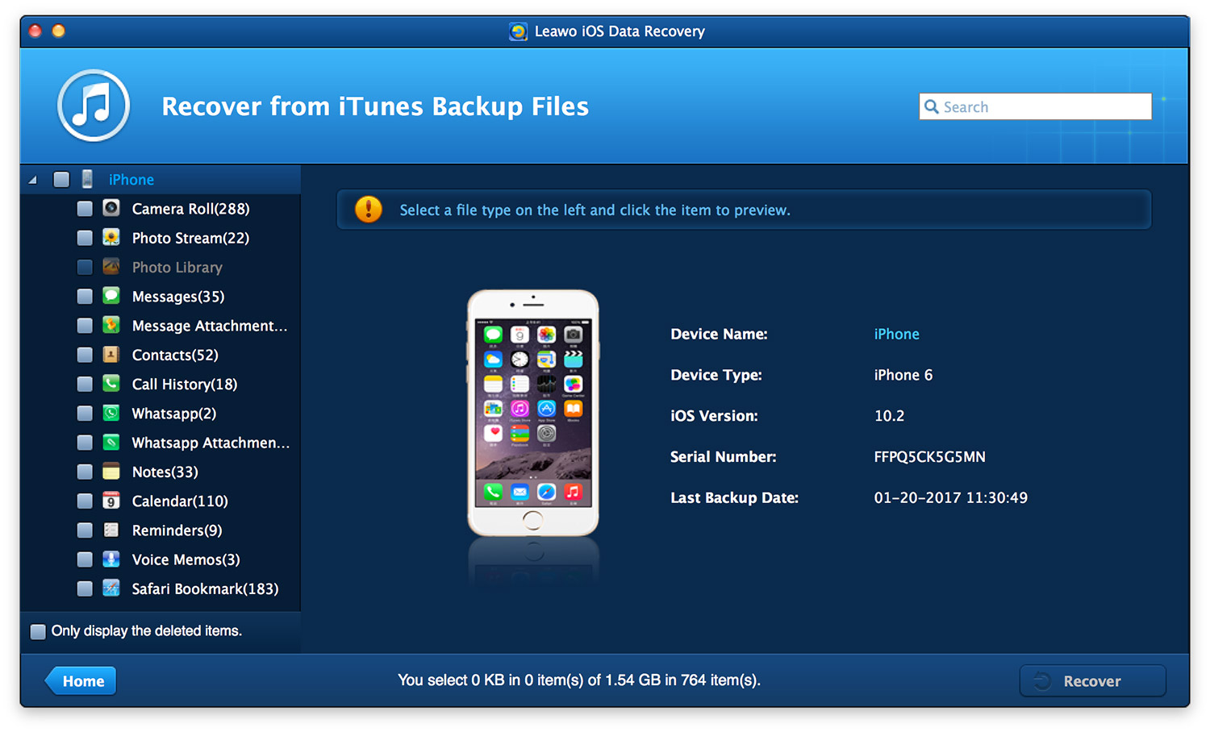Click the Voice Memos microphone icon
This screenshot has width=1210, height=732.
(x=111, y=559)
